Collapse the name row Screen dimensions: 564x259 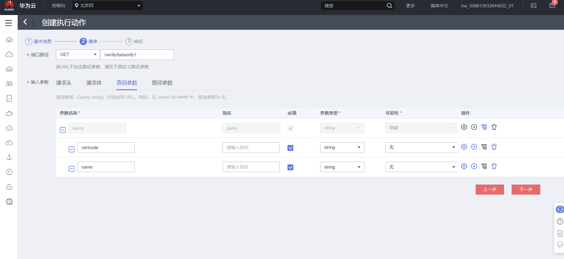click(72, 169)
